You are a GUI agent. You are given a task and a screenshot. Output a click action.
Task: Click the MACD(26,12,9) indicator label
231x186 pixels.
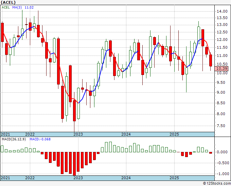click(14, 139)
